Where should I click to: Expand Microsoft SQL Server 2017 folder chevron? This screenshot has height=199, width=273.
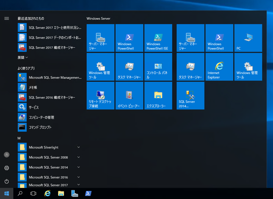pos(78,185)
